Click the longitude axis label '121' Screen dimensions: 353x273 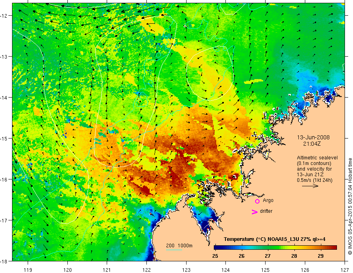(107, 270)
